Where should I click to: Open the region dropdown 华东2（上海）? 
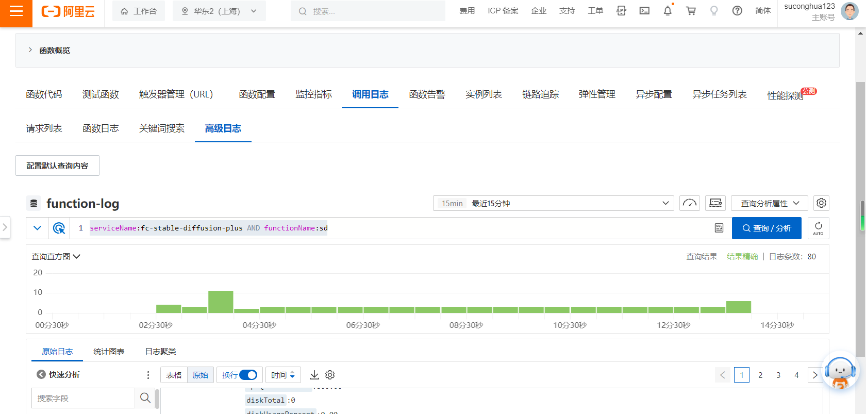coord(219,11)
